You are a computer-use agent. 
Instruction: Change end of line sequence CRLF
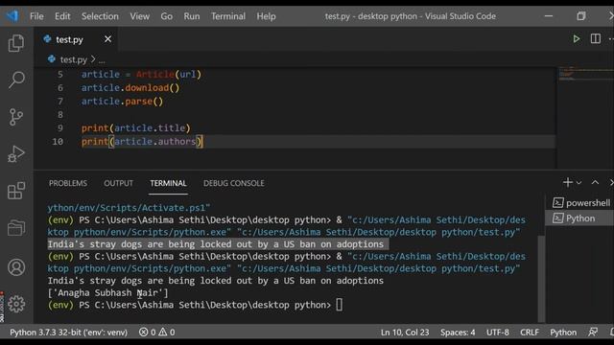click(530, 333)
